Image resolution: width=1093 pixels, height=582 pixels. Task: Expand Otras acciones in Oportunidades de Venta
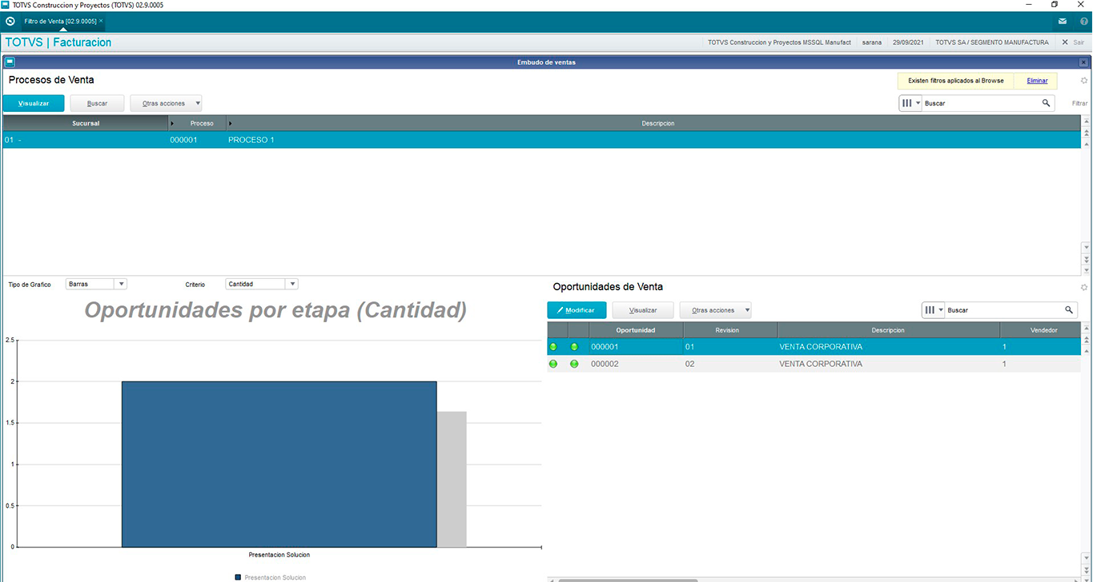click(x=716, y=310)
